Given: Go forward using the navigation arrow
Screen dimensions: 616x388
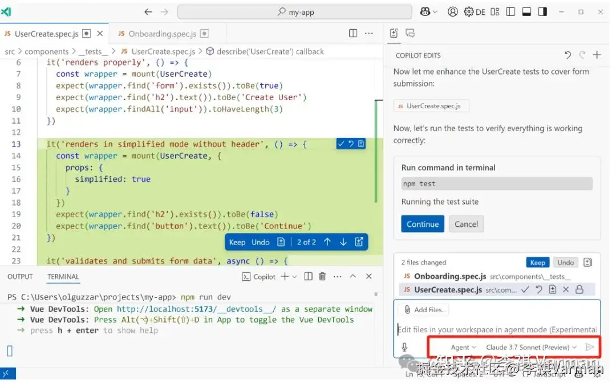Looking at the screenshot, I should 164,12.
